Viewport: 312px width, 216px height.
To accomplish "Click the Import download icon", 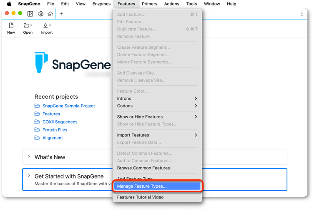I will tap(47, 25).
